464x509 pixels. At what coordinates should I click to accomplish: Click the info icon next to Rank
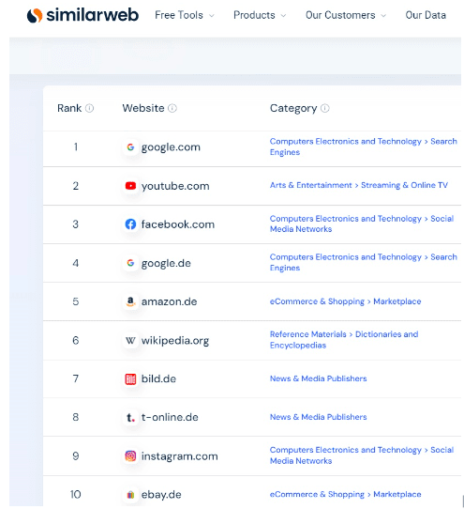89,108
